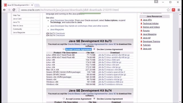This screenshot has width=183, height=103.
Task: Open Technical Articles resource link
Action: [151, 23]
